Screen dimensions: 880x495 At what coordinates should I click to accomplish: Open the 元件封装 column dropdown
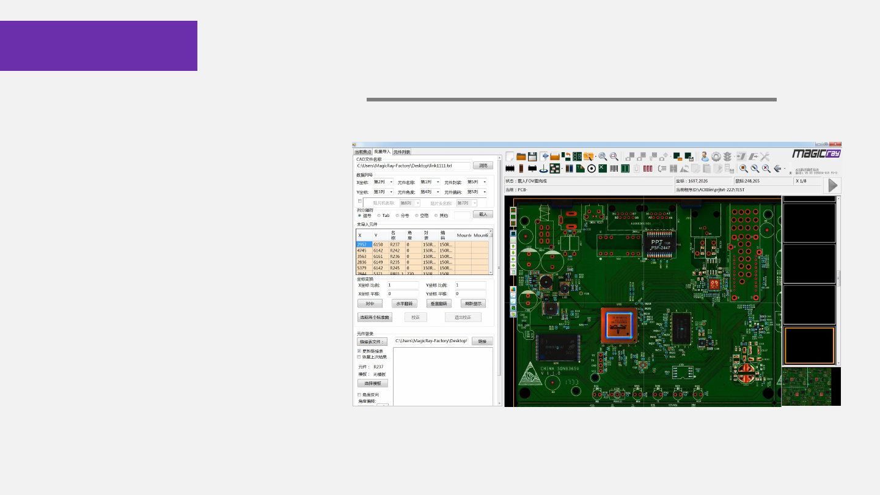(477, 182)
